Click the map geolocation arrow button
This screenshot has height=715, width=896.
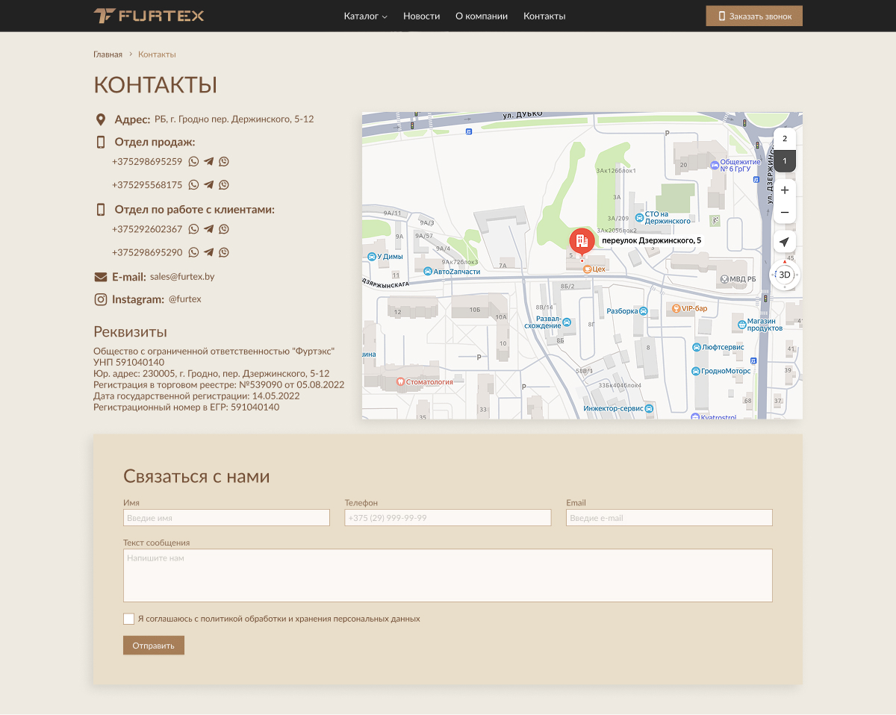pos(784,242)
